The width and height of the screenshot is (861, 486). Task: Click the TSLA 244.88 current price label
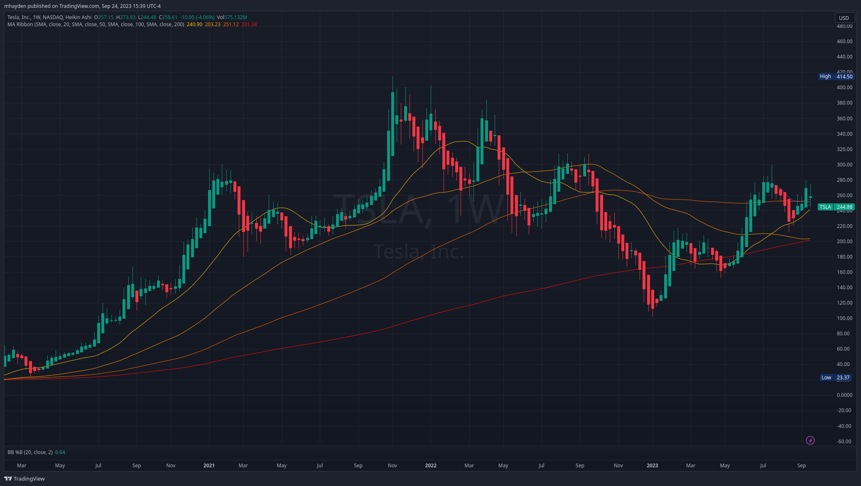(836, 207)
